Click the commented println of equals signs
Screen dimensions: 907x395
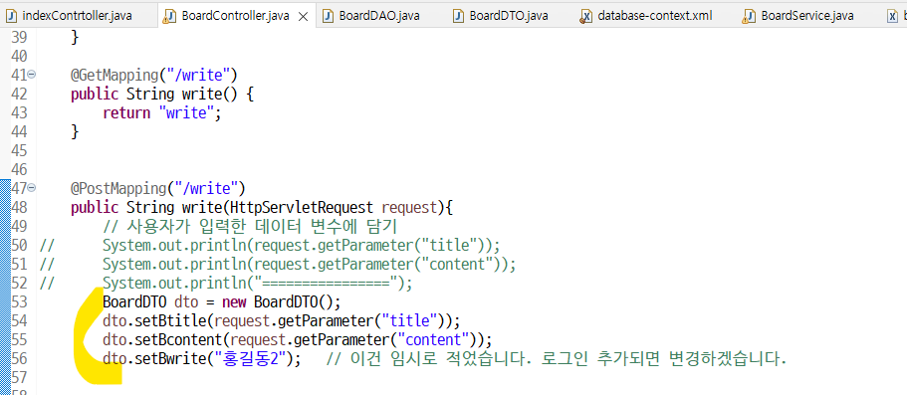[257, 284]
